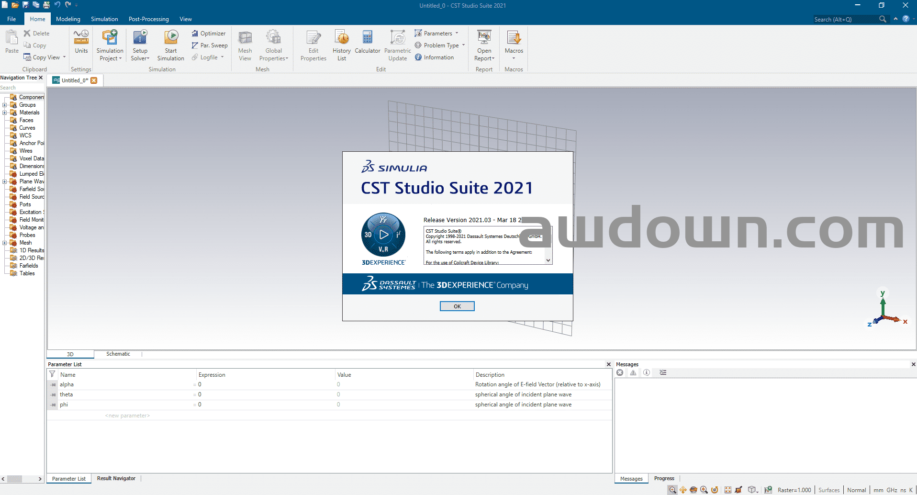Screen dimensions: 917x495
Task: Open the Information button in ribbon
Action: coord(435,57)
